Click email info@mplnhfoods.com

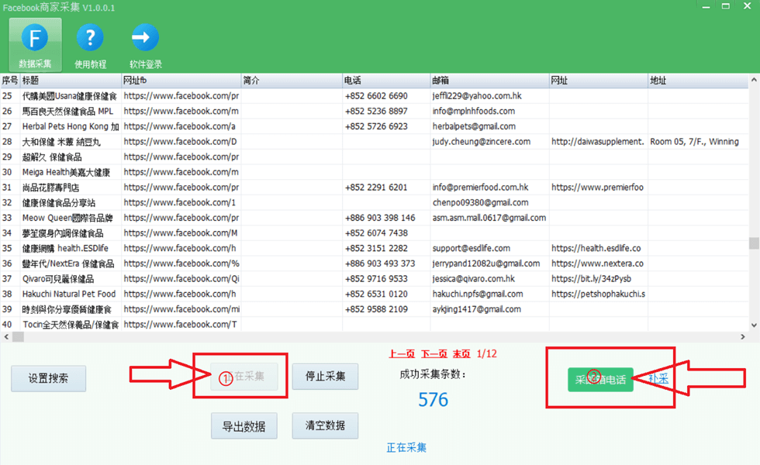(x=474, y=111)
